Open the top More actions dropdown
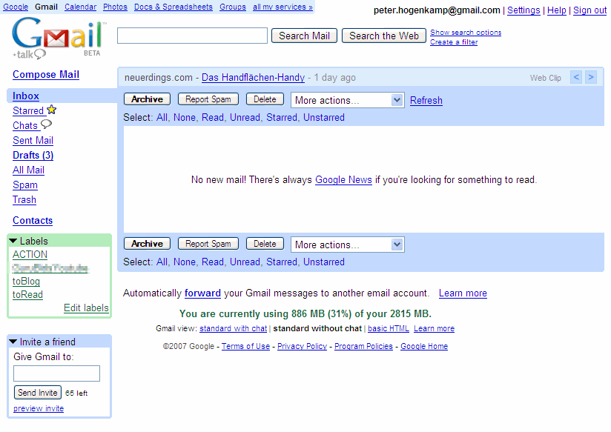 [x=347, y=100]
